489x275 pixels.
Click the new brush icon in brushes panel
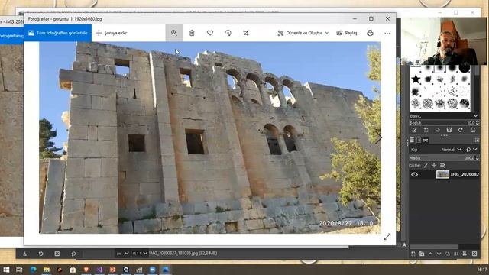[x=426, y=130]
